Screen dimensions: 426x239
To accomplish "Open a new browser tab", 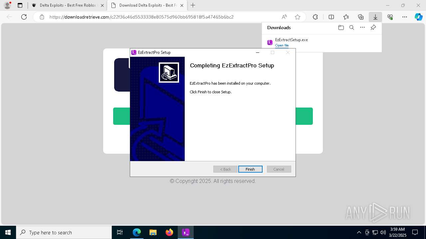I will click(193, 5).
